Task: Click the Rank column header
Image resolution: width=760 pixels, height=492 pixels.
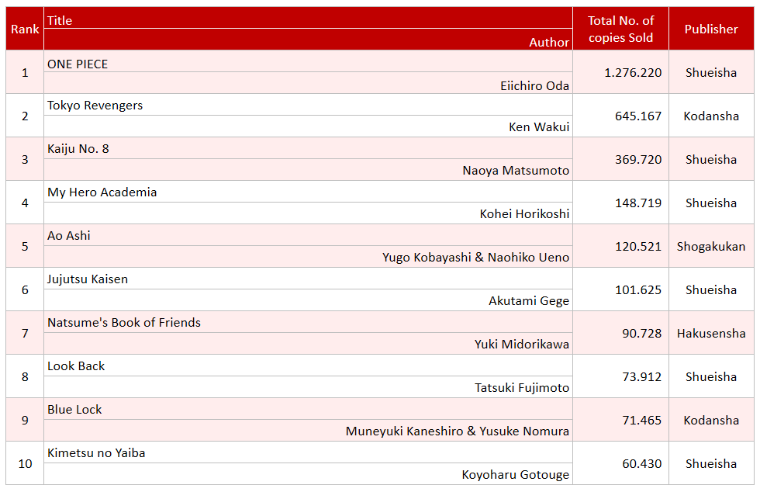Action: 25,29
